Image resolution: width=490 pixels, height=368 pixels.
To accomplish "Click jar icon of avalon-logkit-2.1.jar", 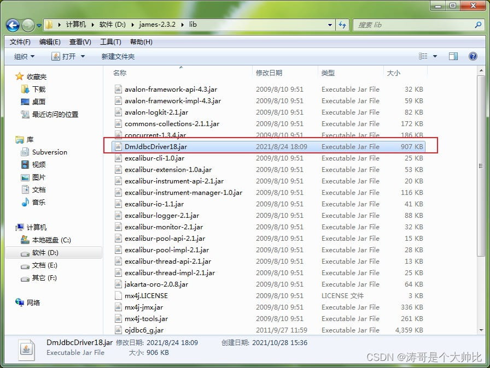I will 118,112.
